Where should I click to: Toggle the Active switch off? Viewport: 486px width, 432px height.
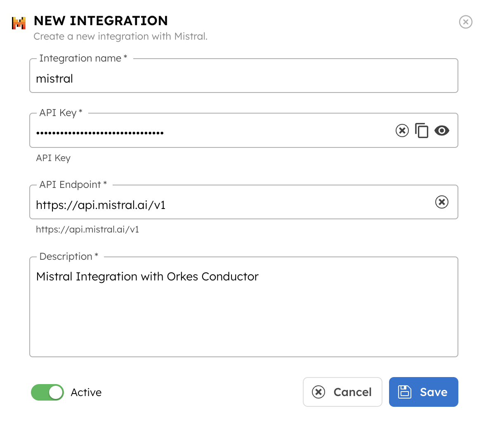point(47,392)
